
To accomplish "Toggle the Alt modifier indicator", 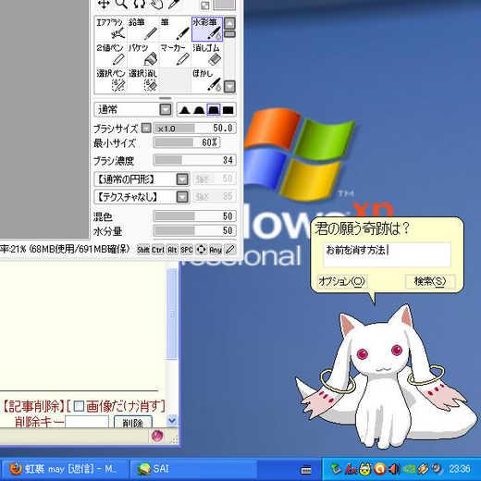I will pyautogui.click(x=172, y=250).
